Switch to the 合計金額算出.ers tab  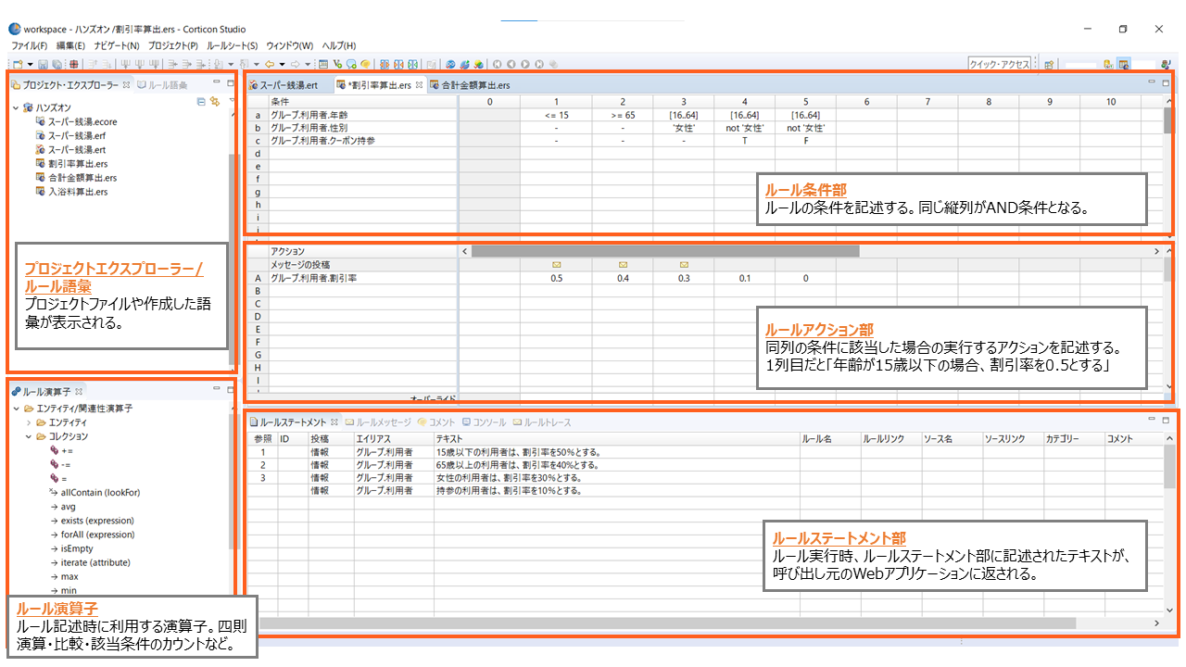(475, 85)
